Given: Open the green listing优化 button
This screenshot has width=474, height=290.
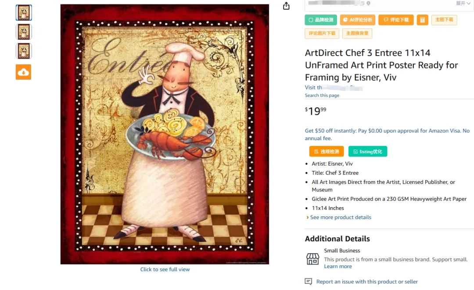Looking at the screenshot, I should 368,152.
